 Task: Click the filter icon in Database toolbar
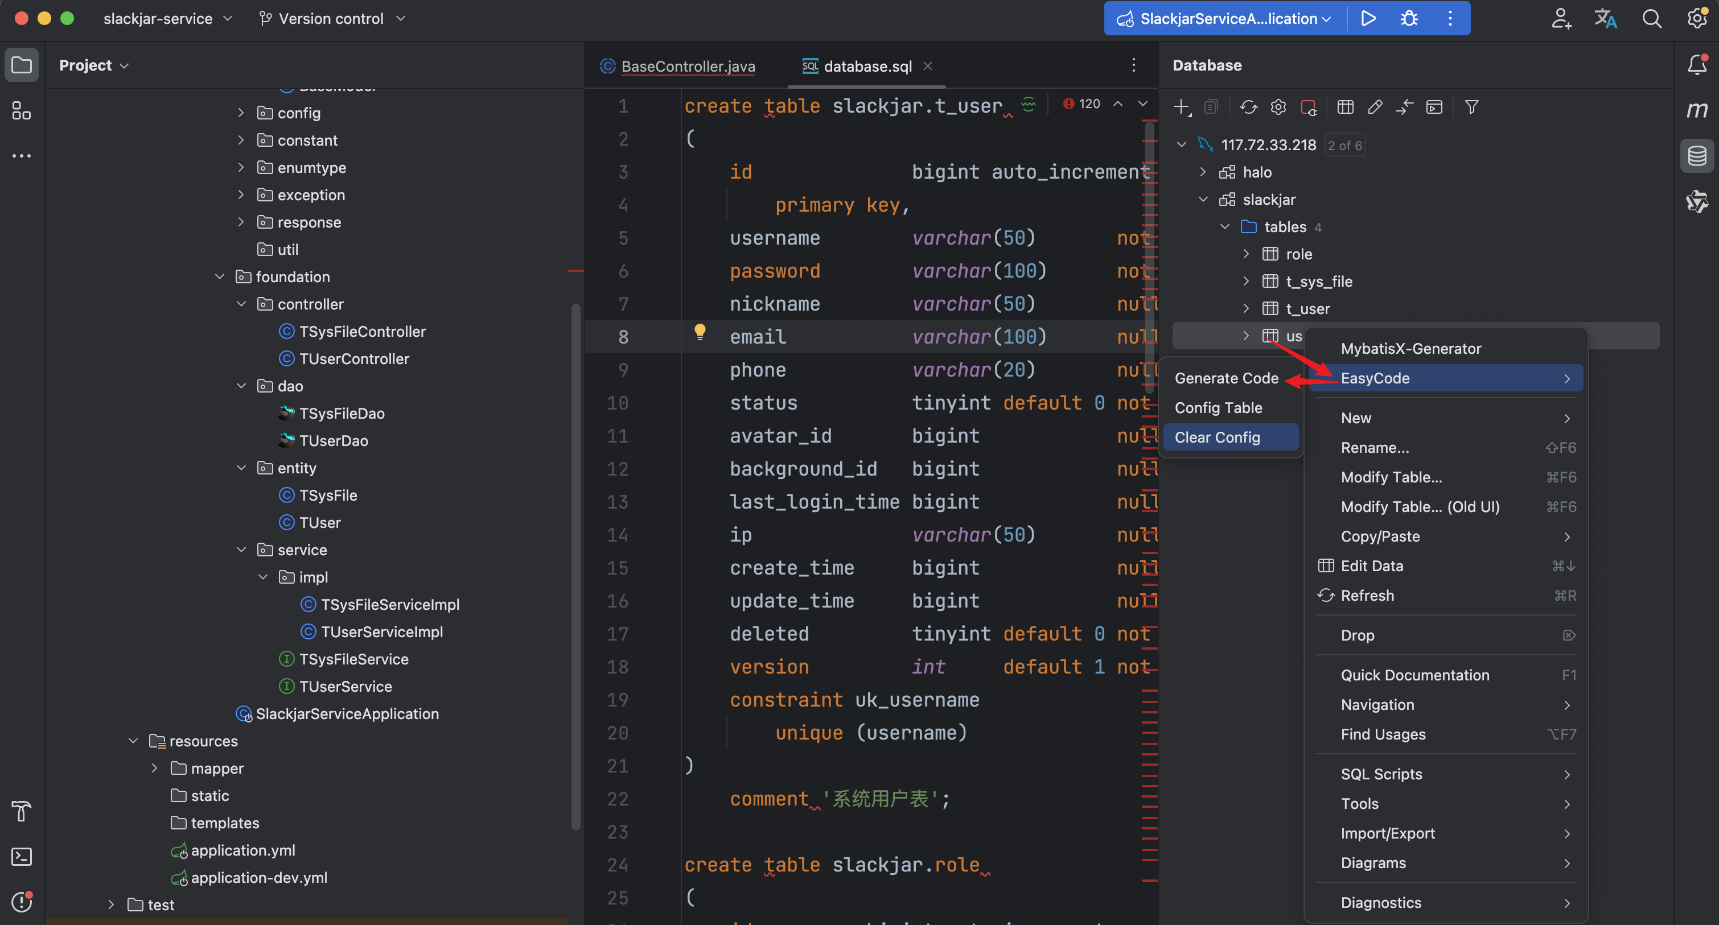click(1471, 108)
